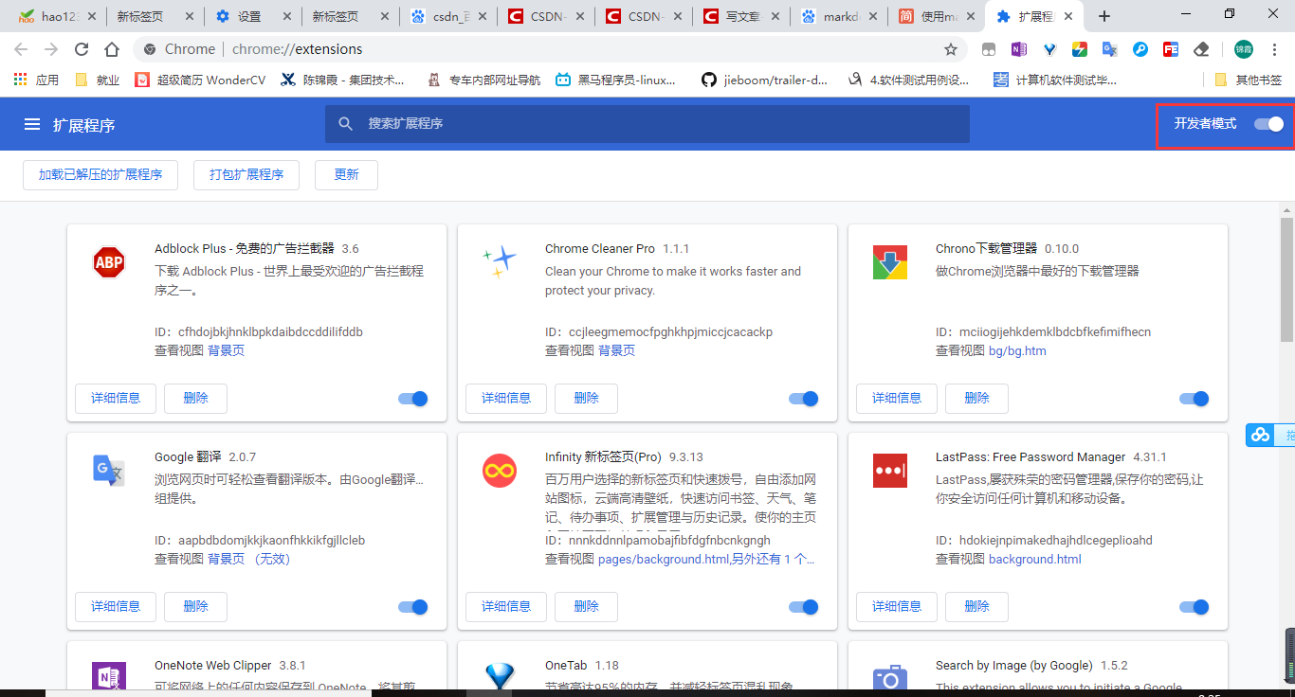Disable the Chrono download manager toggle
1295x697 pixels.
click(x=1195, y=399)
